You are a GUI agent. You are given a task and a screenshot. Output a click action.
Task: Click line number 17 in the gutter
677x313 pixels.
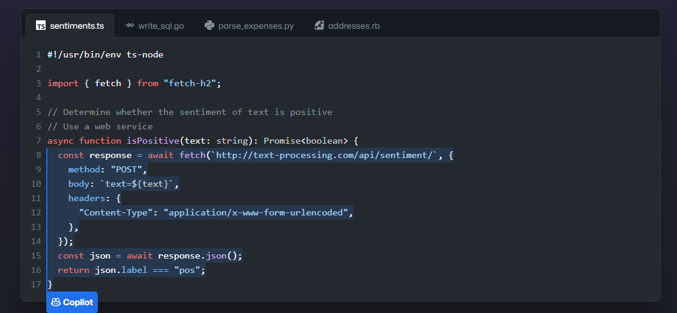point(36,284)
